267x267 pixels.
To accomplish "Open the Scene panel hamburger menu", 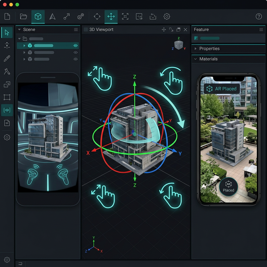I will [76, 30].
